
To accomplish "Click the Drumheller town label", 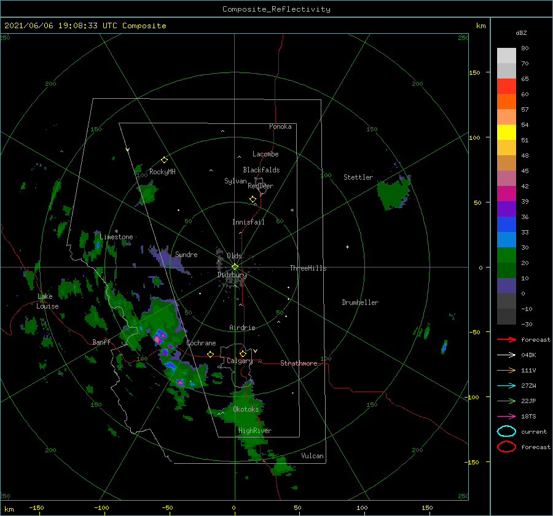I will pos(360,302).
